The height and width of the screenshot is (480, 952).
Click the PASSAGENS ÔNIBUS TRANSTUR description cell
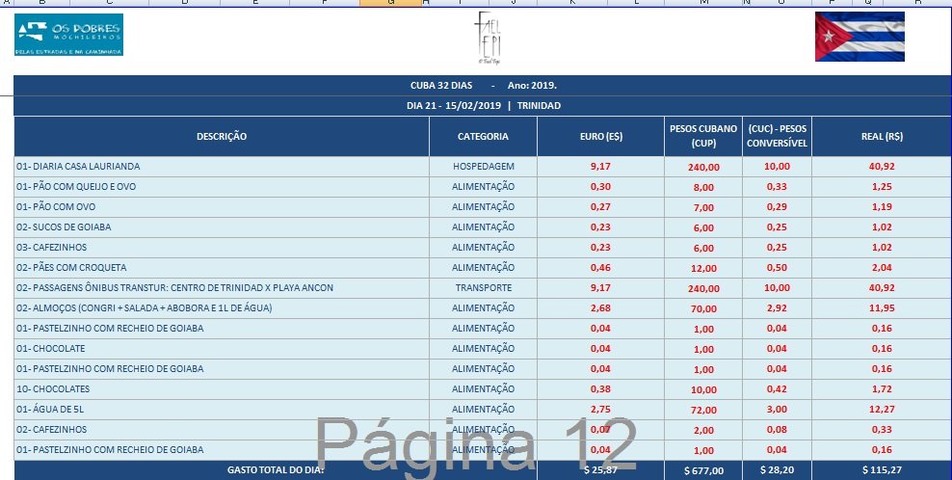[x=222, y=288]
